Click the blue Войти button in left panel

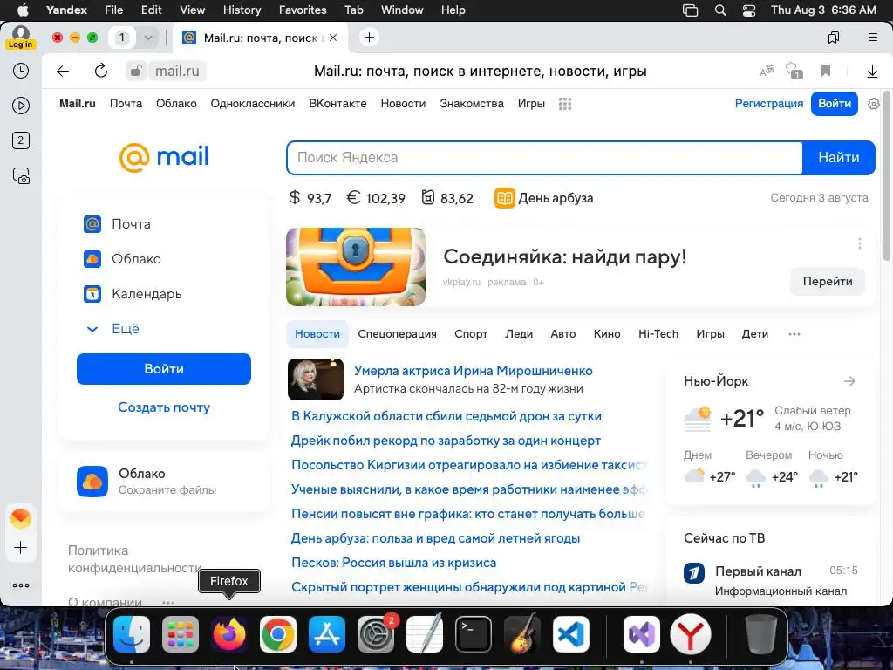pos(164,369)
